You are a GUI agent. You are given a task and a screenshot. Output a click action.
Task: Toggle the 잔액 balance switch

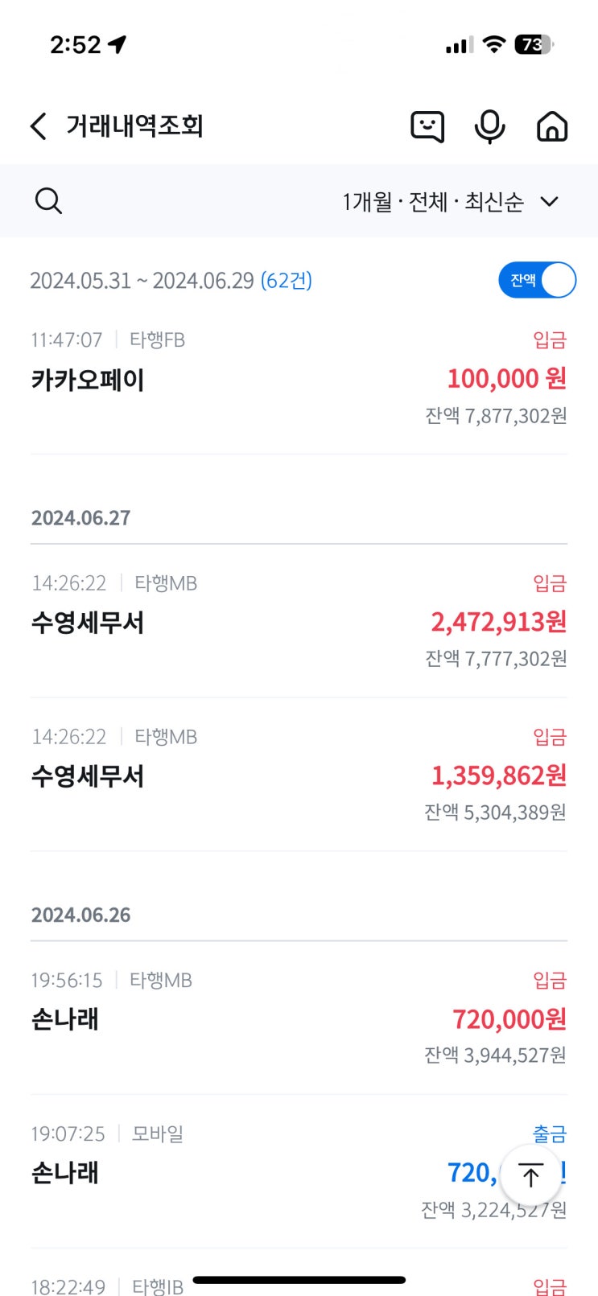(538, 280)
